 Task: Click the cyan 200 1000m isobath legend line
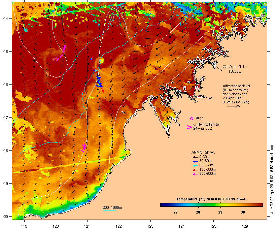(x=109, y=210)
